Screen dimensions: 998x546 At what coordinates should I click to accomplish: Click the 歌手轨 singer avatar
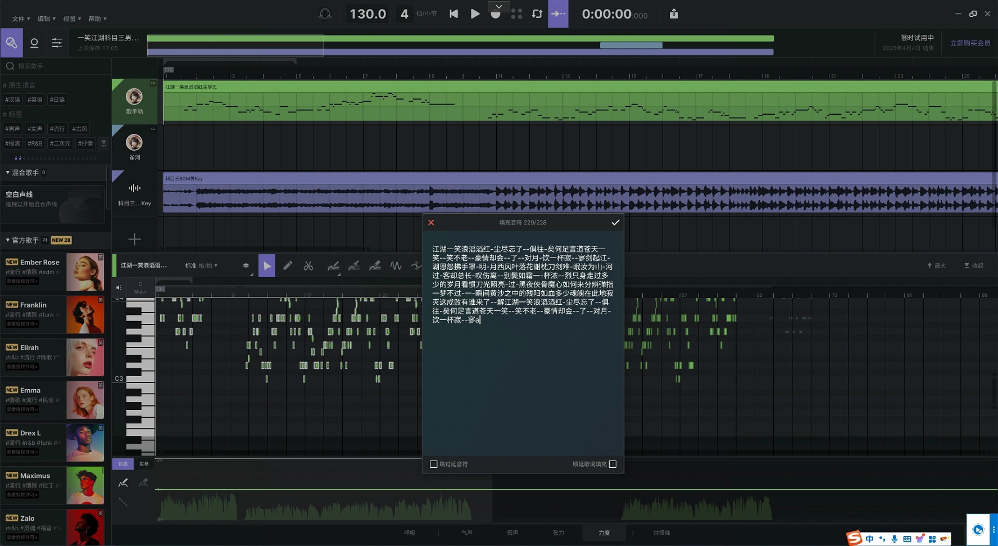[134, 97]
